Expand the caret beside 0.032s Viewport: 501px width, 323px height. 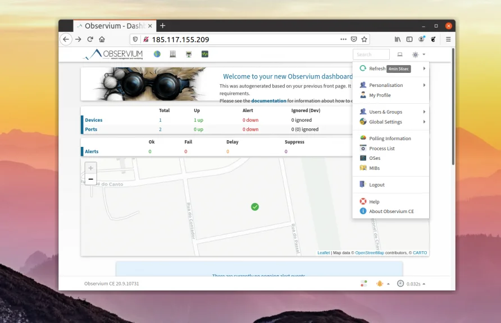pyautogui.click(x=424, y=284)
